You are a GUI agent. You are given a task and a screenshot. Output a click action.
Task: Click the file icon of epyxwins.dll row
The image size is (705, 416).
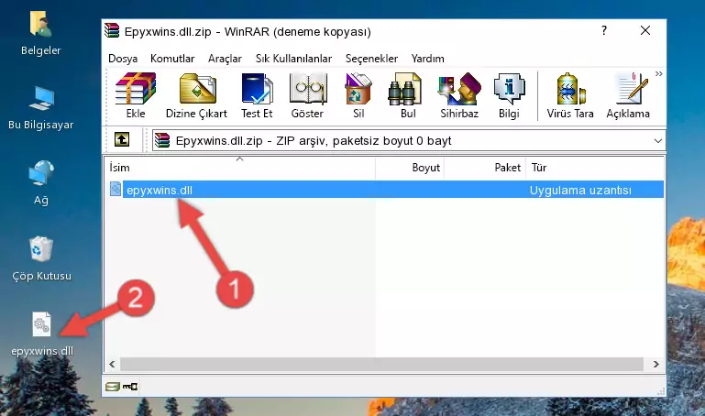(116, 189)
